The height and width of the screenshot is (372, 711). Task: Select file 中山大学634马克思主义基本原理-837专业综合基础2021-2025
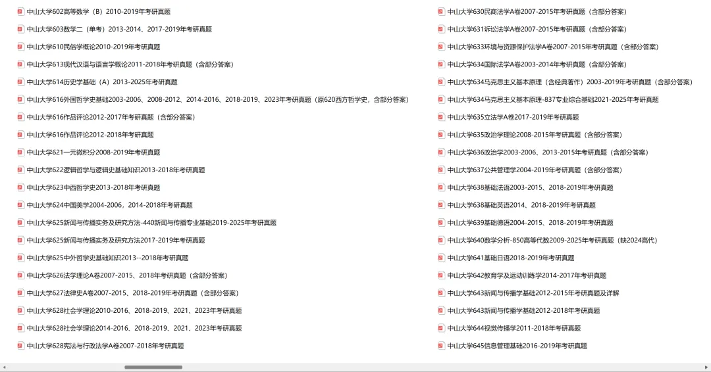tap(553, 99)
